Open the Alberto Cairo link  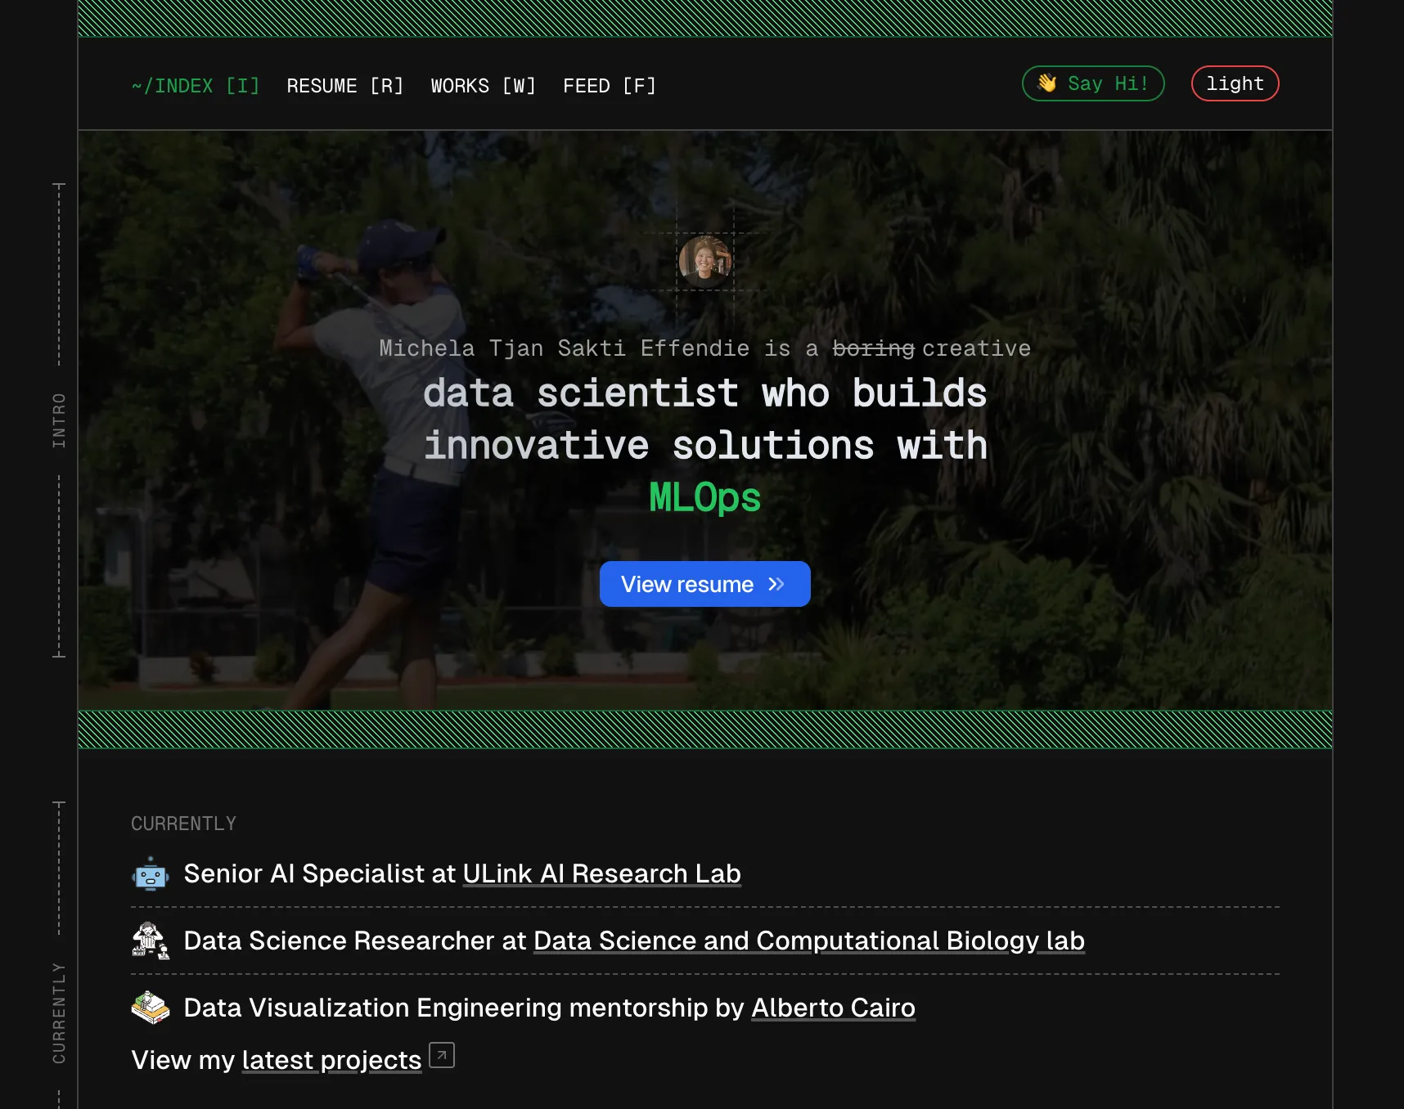[x=833, y=1008]
